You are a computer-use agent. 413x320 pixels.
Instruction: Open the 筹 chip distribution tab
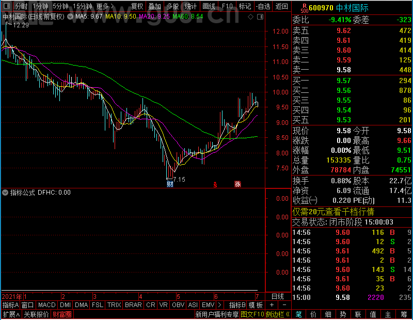(x=404, y=314)
